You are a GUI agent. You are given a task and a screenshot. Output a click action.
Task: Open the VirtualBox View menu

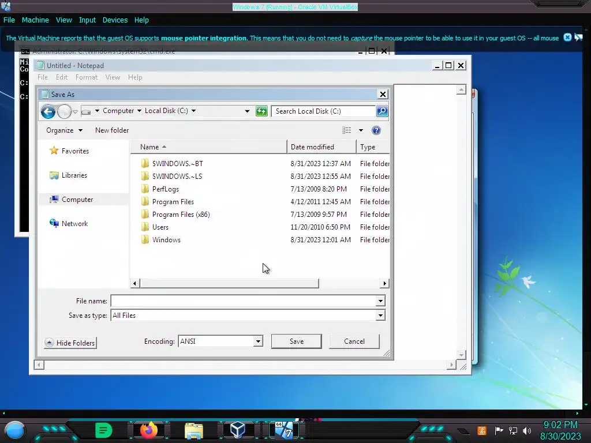(63, 20)
